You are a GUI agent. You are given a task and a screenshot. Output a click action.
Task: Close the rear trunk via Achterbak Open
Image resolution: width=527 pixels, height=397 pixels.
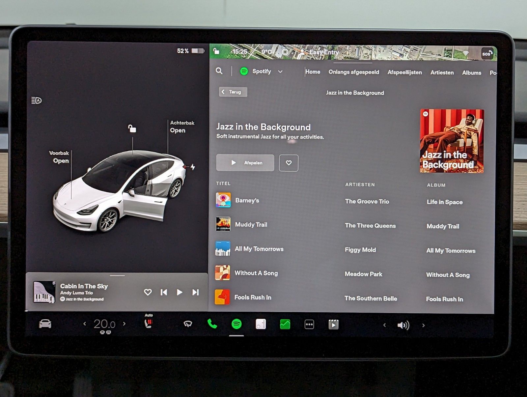pyautogui.click(x=182, y=127)
